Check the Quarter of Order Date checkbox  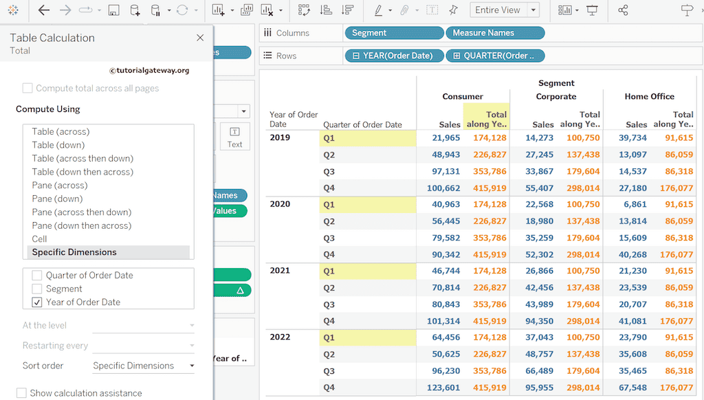37,276
